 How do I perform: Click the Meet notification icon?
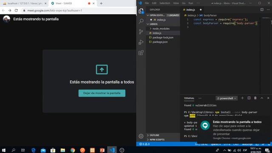click(205, 125)
